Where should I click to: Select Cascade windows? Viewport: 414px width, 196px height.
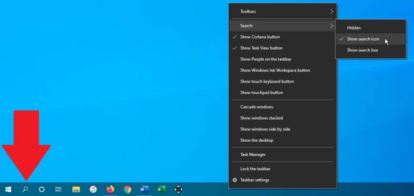click(282, 107)
